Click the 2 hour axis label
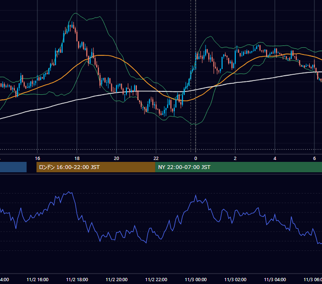 click(235, 159)
